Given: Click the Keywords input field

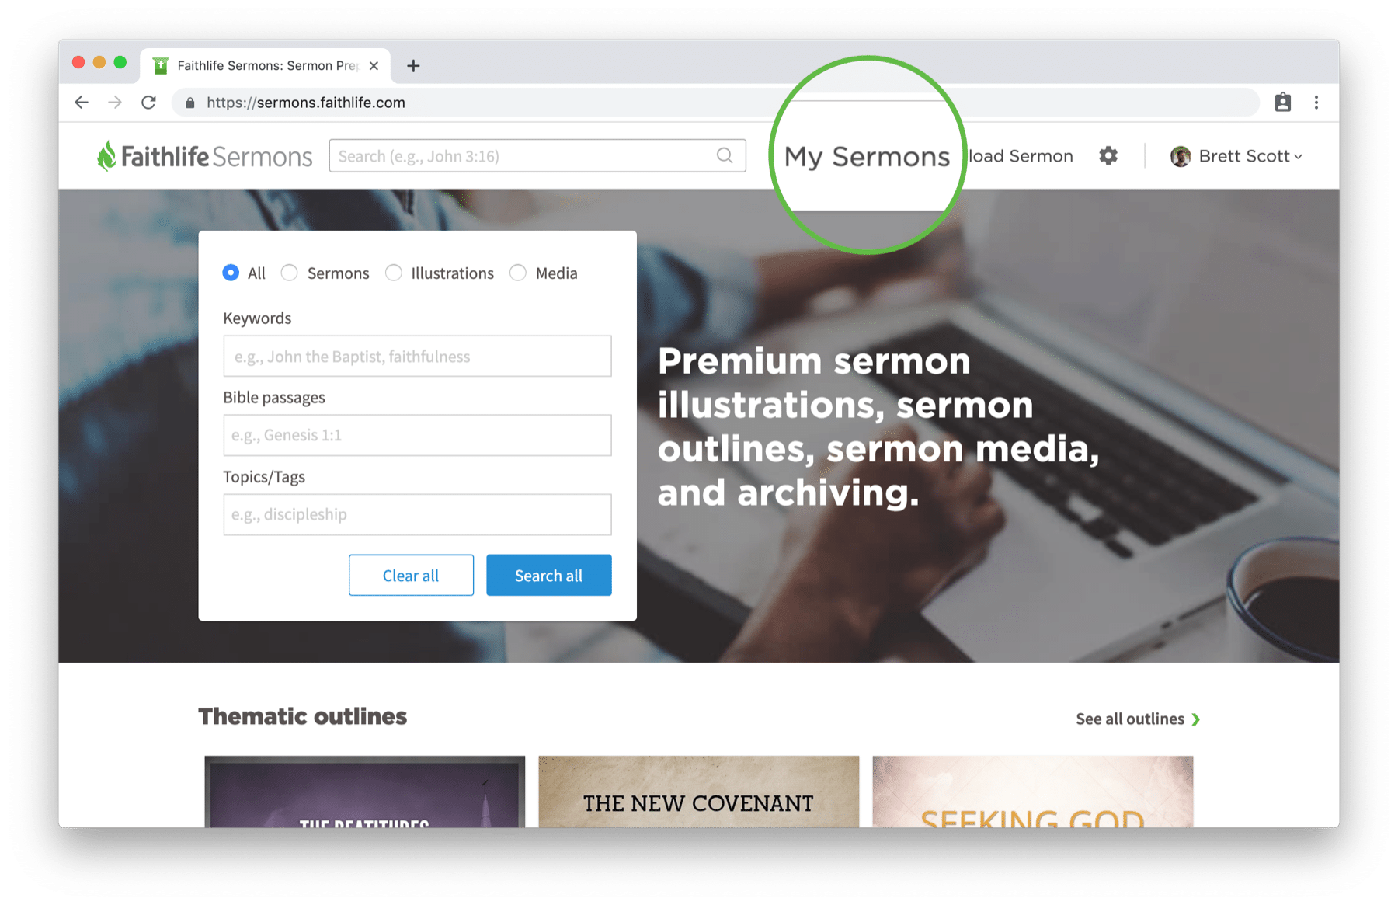Looking at the screenshot, I should [417, 356].
